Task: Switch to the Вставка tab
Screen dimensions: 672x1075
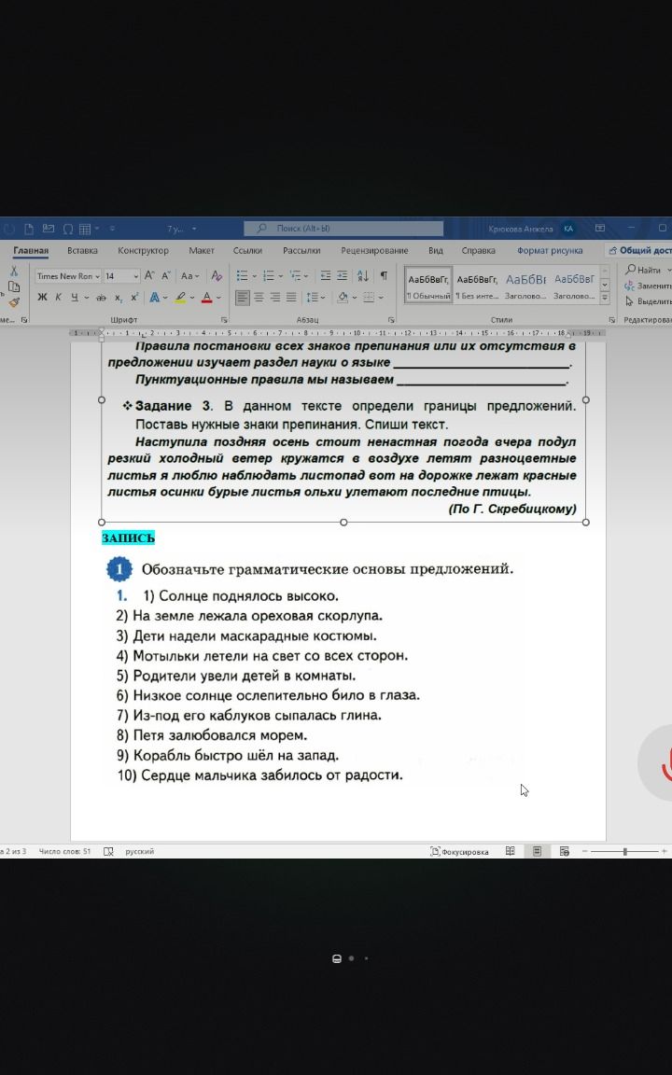Action: (x=82, y=250)
